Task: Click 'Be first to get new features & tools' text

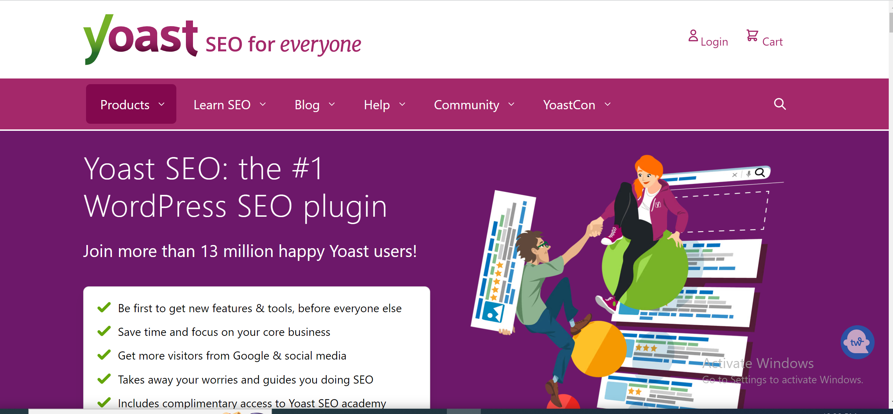Action: point(260,308)
